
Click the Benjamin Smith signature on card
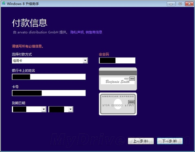(x=115, y=81)
